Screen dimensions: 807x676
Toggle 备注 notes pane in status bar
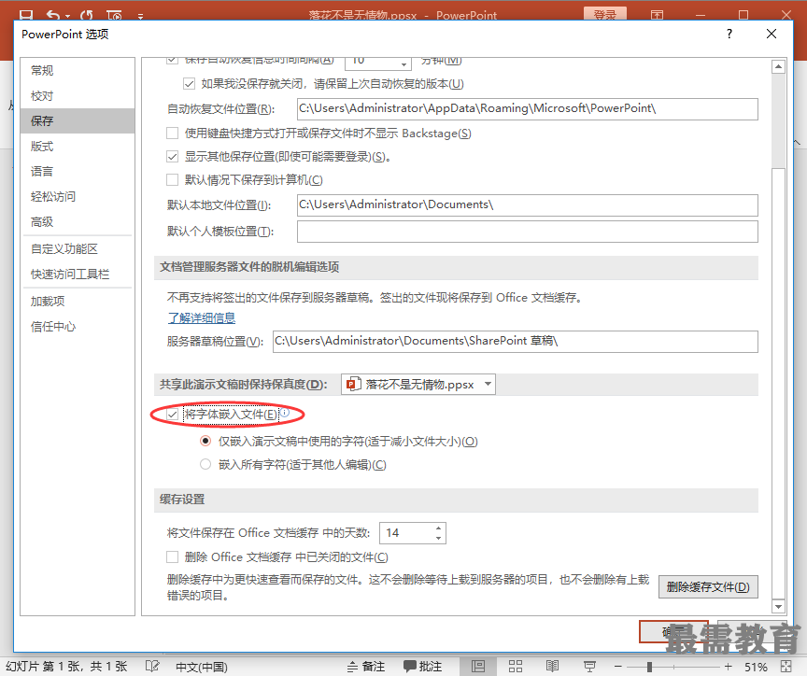click(366, 667)
